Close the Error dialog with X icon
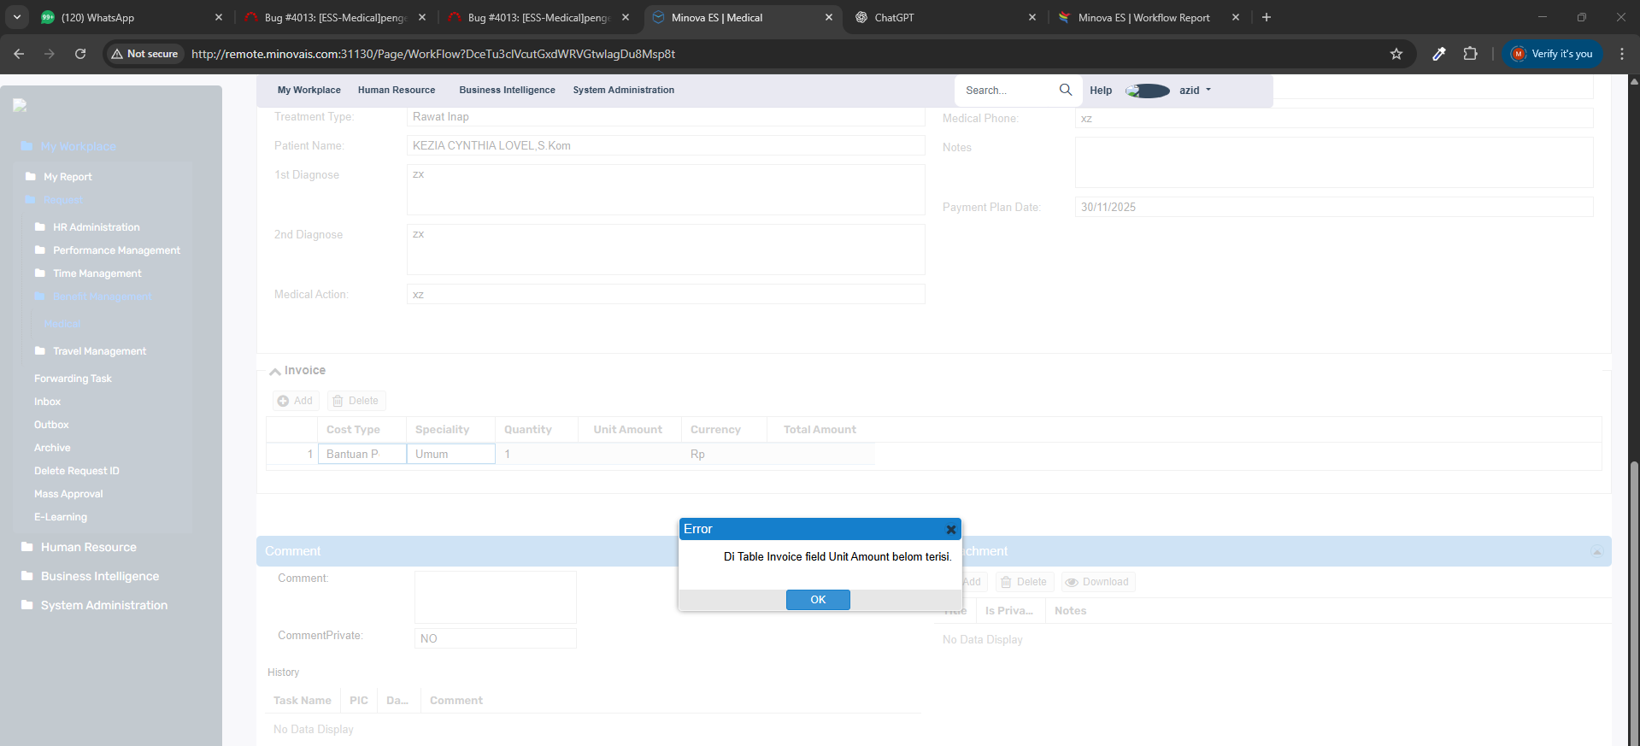This screenshot has height=746, width=1640. pyautogui.click(x=950, y=530)
